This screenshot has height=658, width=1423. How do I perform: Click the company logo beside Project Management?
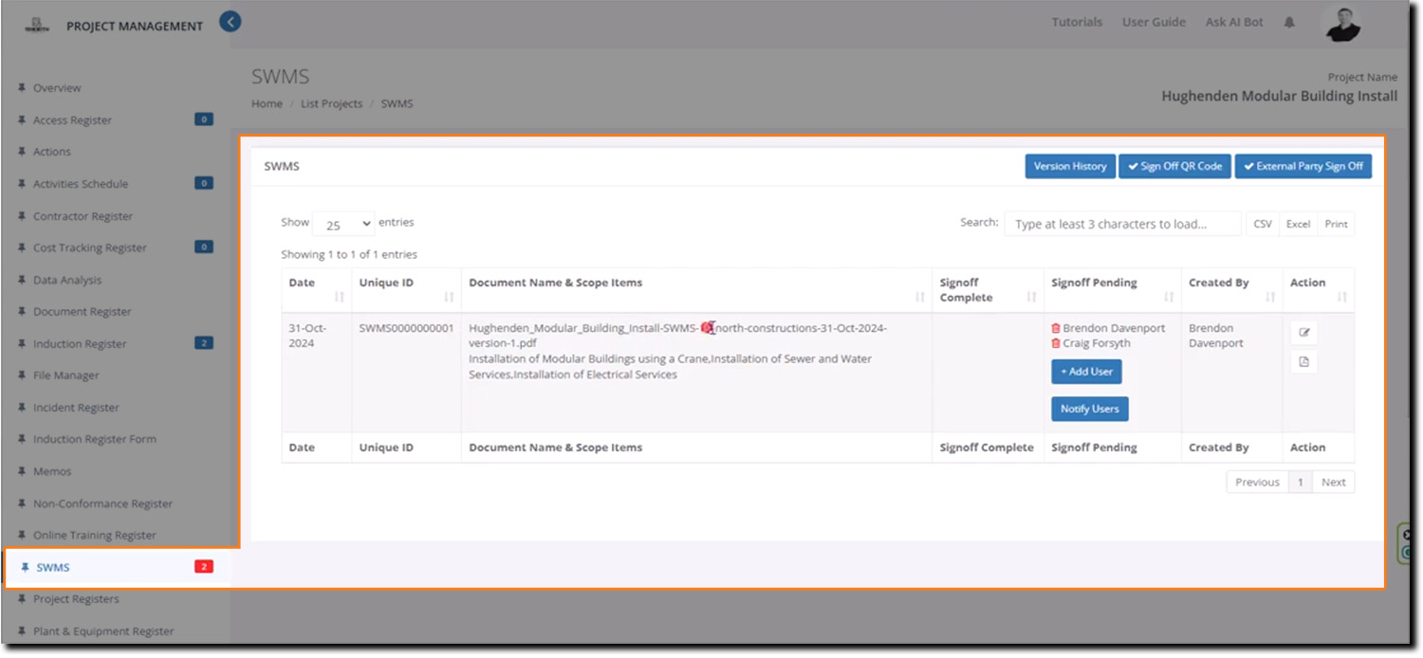pos(38,26)
